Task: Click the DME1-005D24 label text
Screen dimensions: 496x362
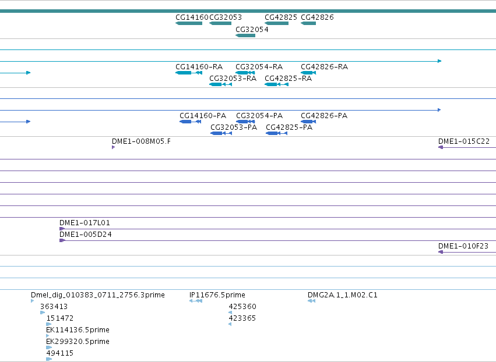Action: pos(86,235)
